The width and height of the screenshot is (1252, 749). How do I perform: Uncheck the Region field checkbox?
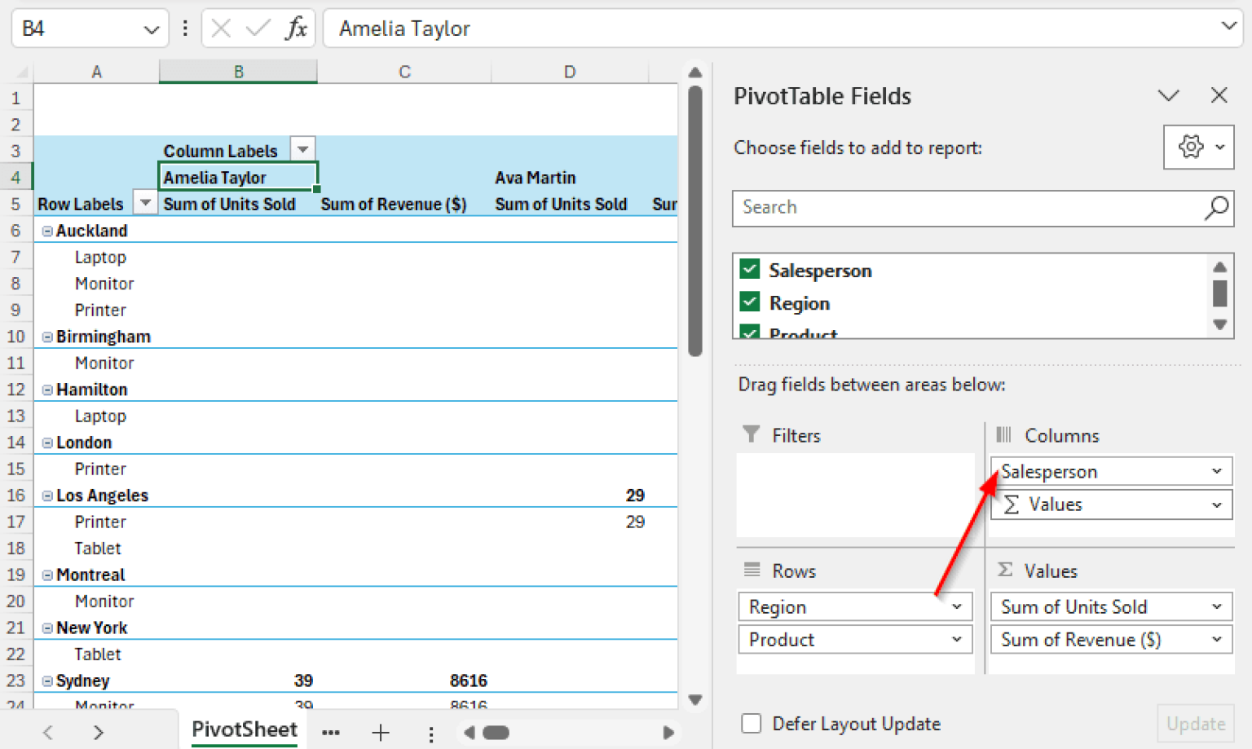click(x=749, y=302)
